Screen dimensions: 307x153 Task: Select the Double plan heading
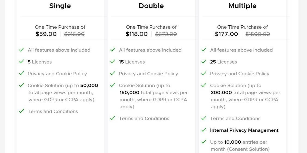point(151,6)
